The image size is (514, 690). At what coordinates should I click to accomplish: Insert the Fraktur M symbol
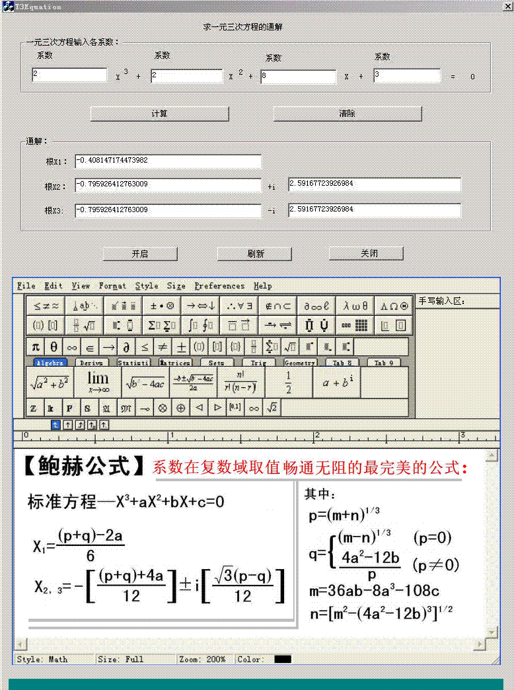(126, 408)
